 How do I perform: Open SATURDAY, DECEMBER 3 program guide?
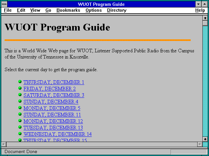click(x=54, y=95)
